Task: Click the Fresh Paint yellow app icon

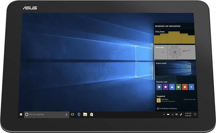Action: pos(159,100)
